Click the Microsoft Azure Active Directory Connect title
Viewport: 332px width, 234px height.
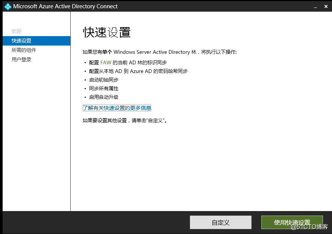point(65,6)
